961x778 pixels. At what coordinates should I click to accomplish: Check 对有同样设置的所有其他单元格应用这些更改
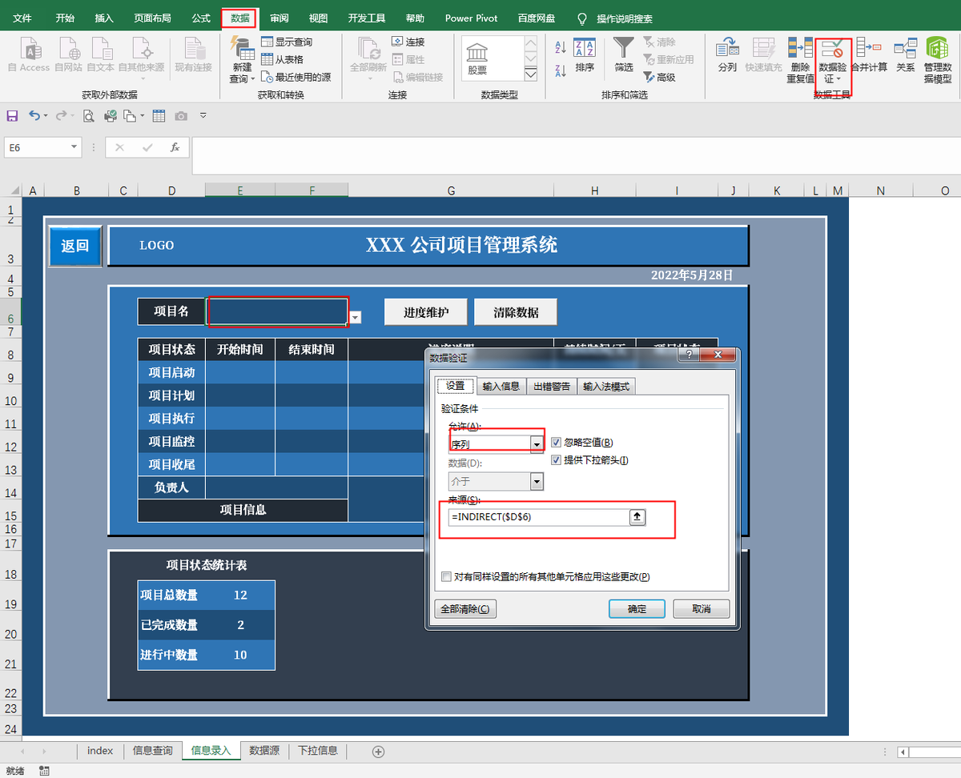(x=446, y=576)
